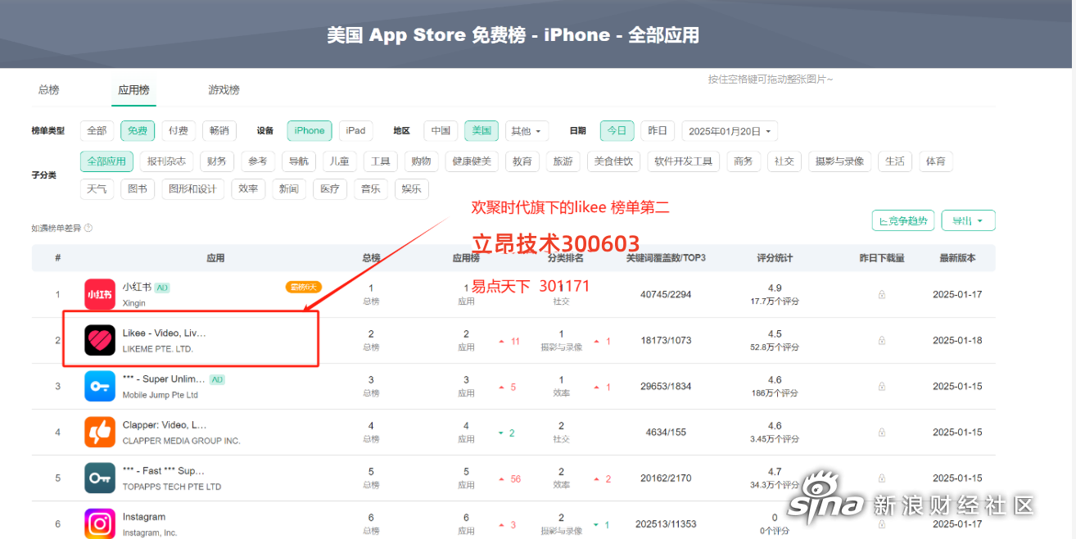Viewport: 1076px width, 539px height.
Task: Select the 免费 chart type option
Action: pyautogui.click(x=138, y=131)
